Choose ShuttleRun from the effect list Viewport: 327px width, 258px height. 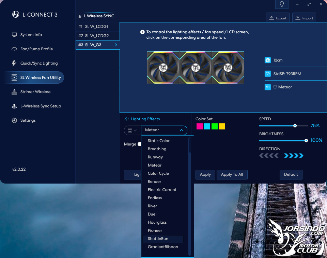(x=163, y=239)
